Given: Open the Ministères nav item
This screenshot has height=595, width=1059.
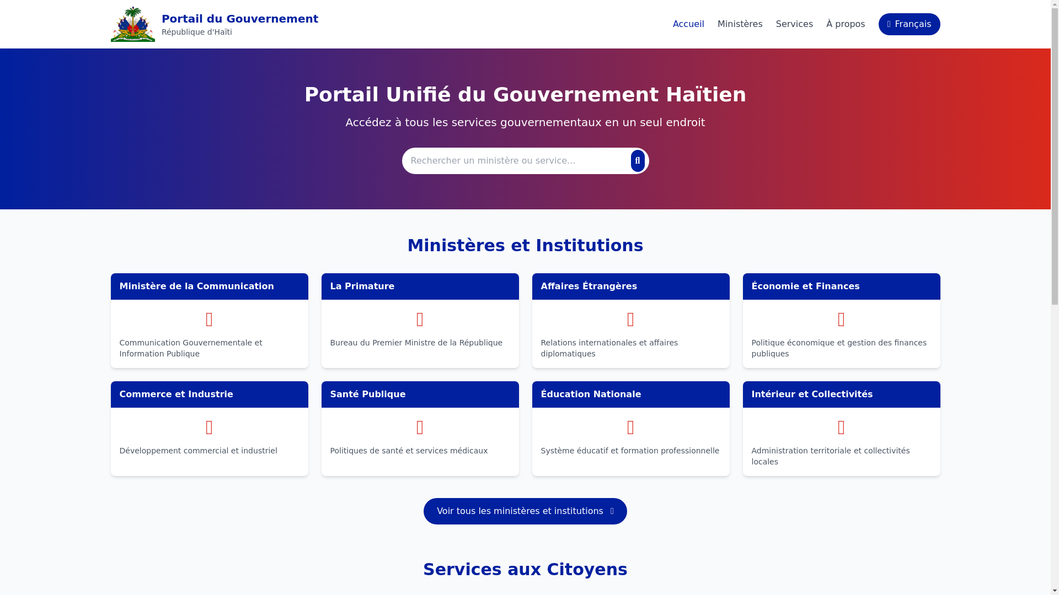Looking at the screenshot, I should click(740, 24).
